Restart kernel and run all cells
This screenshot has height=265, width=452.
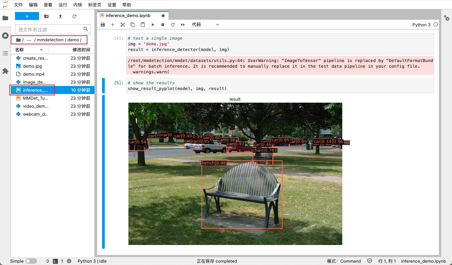[183, 25]
